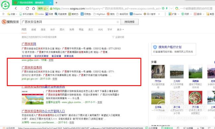The width and height of the screenshot is (215, 129).
Task: Open the Dreamw bookmark
Action: click(x=136, y=14)
